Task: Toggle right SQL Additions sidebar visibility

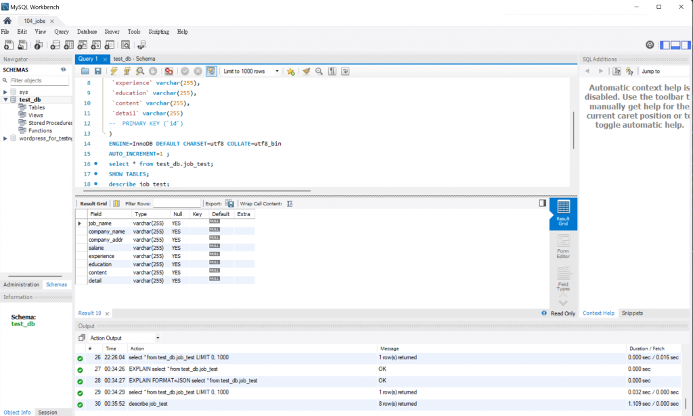Action: (686, 45)
